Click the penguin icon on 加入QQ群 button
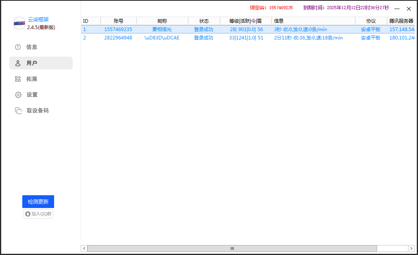Screen dimensions: 418x255 [28, 214]
